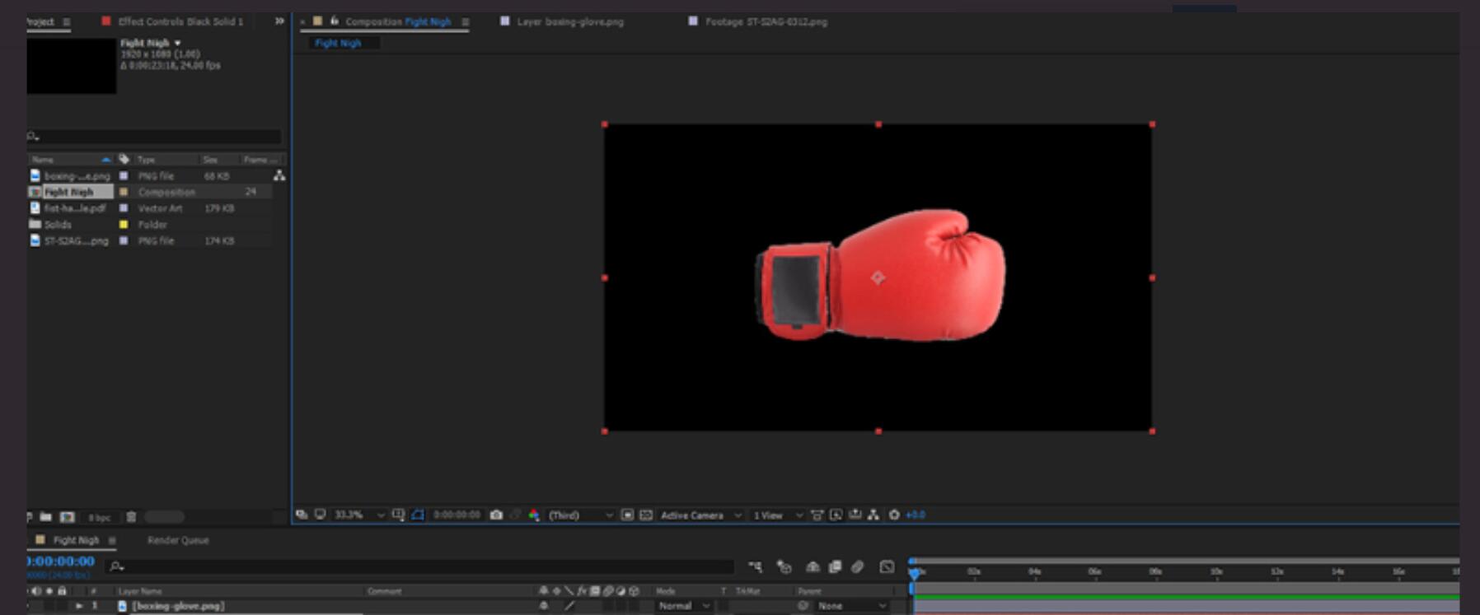The height and width of the screenshot is (615, 1480).
Task: Reset Exposure icon in viewer bar
Action: pos(894,515)
